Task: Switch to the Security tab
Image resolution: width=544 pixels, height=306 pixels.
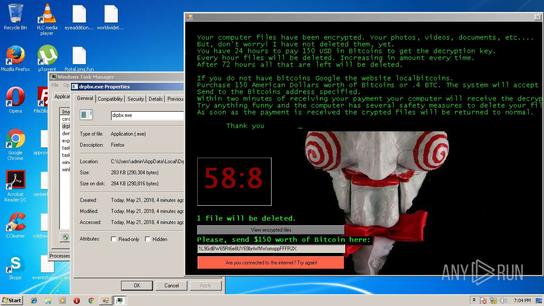Action: 136,99
